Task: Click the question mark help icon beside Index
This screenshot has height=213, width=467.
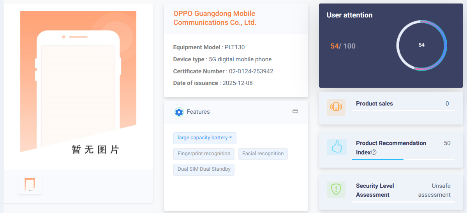Action: (x=374, y=152)
